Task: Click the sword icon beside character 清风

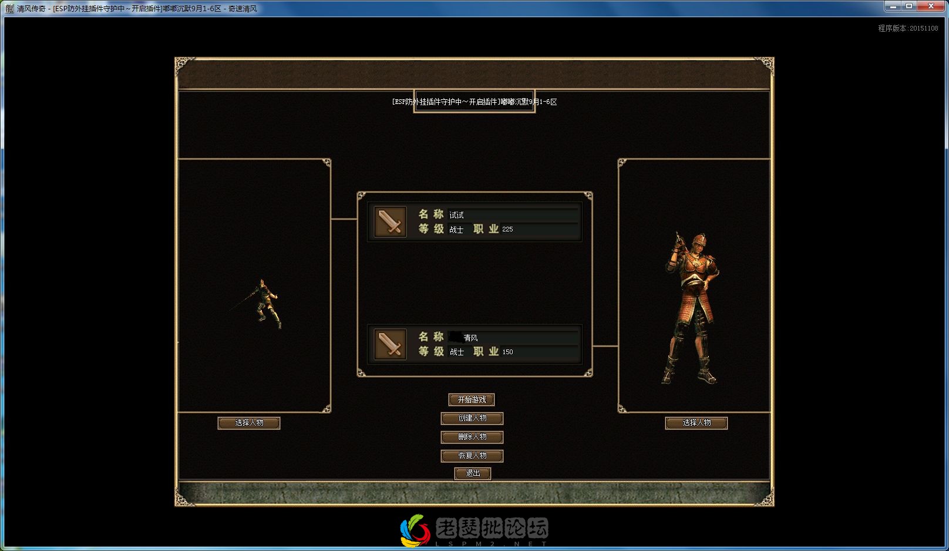Action: [x=390, y=344]
